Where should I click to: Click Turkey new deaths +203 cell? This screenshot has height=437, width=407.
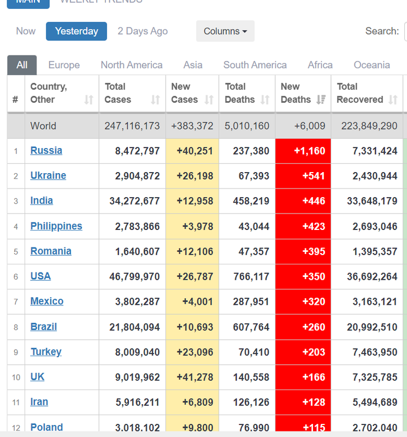tap(303, 352)
